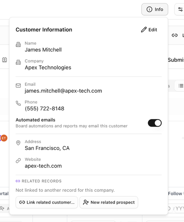
Task: Click the Automated emails label
Action: [35, 120]
